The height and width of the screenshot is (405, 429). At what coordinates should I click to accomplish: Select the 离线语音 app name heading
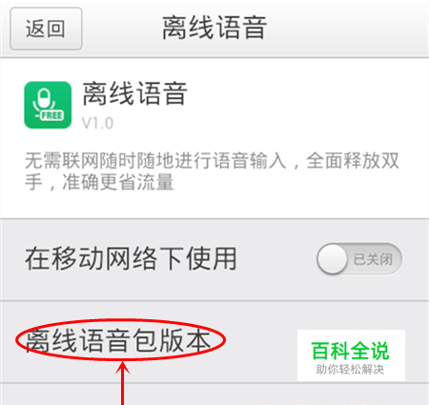(134, 93)
